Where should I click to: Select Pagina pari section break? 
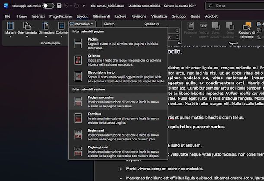[x=118, y=135]
